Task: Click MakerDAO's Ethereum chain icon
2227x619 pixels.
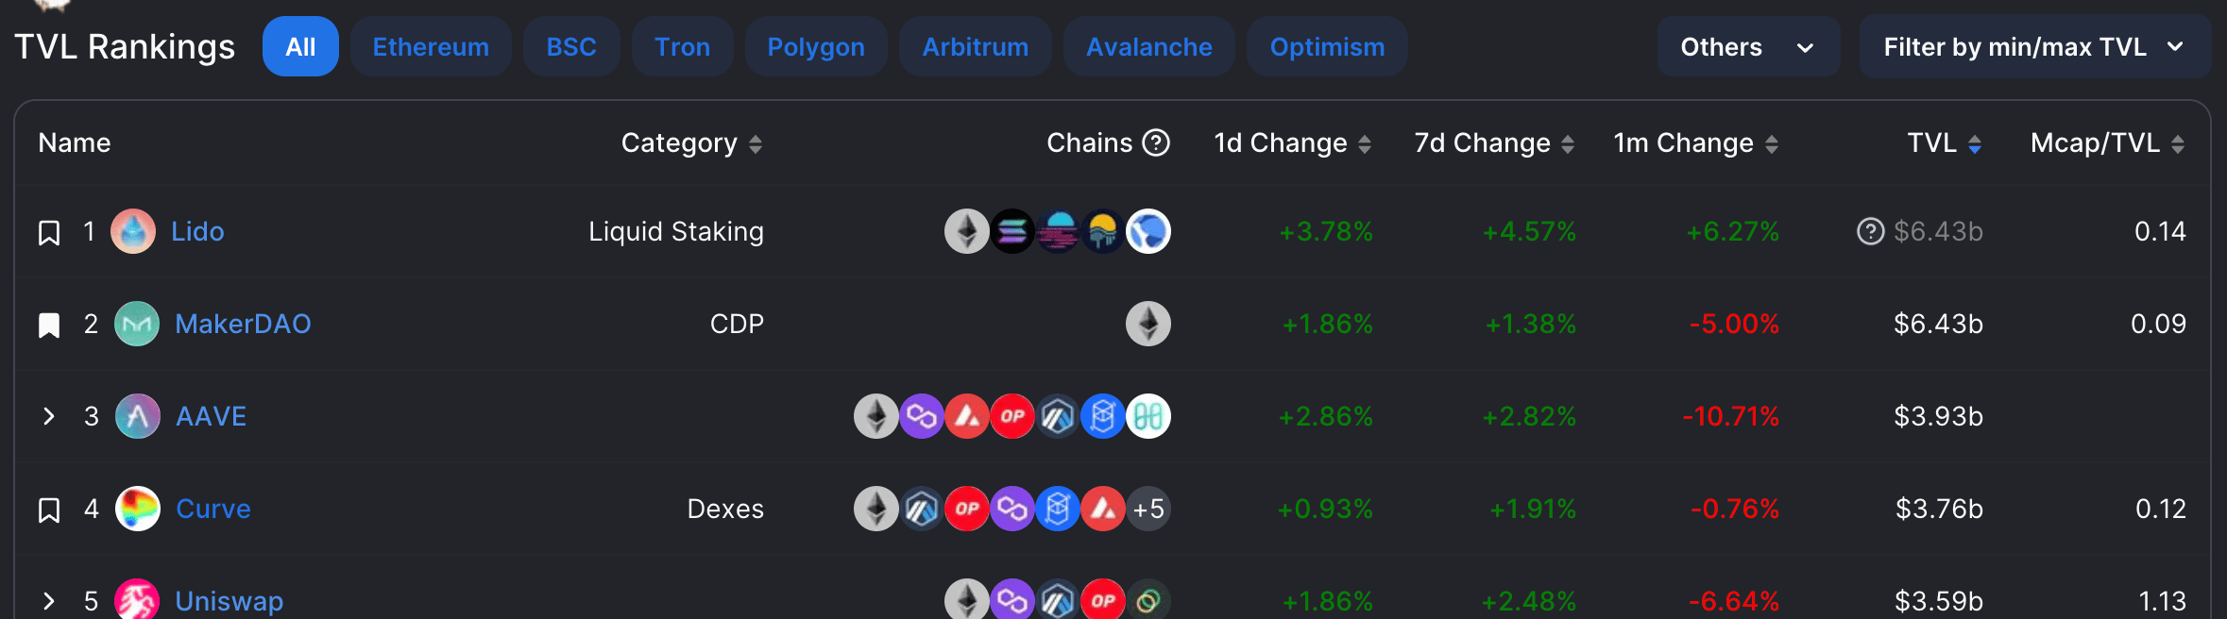Action: tap(1148, 324)
